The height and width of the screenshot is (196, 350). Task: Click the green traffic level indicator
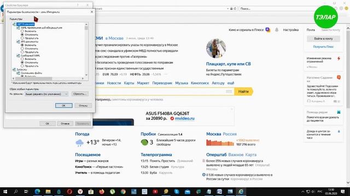(144, 142)
